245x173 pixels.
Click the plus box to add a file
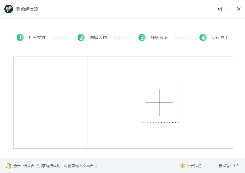pos(160,102)
